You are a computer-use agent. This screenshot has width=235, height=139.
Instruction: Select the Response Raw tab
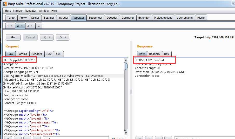[x=142, y=54]
